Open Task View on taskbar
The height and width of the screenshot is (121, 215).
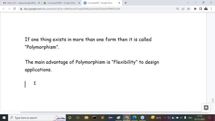pos(78,118)
